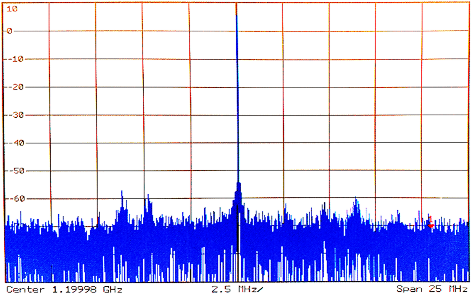
Task: Click the marker 1 number label
Action: [431, 219]
